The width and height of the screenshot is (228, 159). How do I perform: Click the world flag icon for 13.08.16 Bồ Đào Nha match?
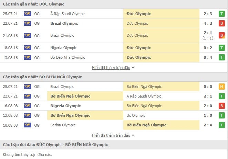27,57
